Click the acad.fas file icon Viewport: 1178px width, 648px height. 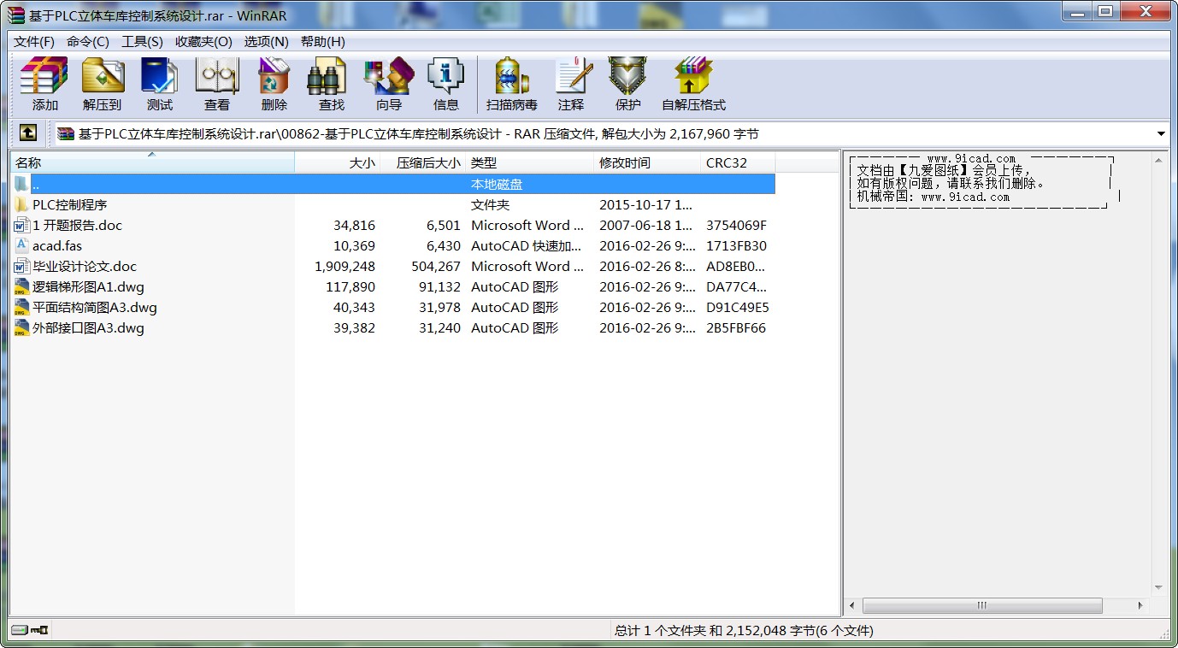pyautogui.click(x=21, y=245)
